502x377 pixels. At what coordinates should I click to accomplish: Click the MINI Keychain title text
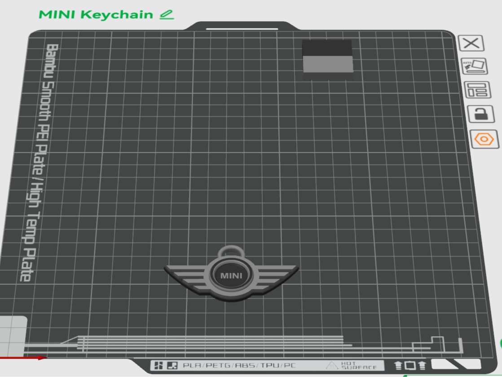96,15
